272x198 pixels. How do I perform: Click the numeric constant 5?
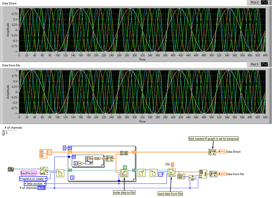pos(65,148)
